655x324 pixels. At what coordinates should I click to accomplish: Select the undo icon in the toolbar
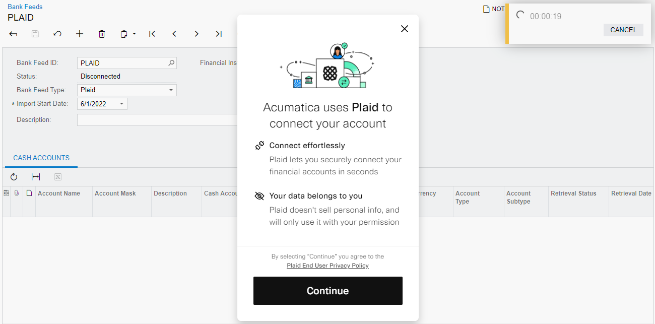pyautogui.click(x=57, y=34)
